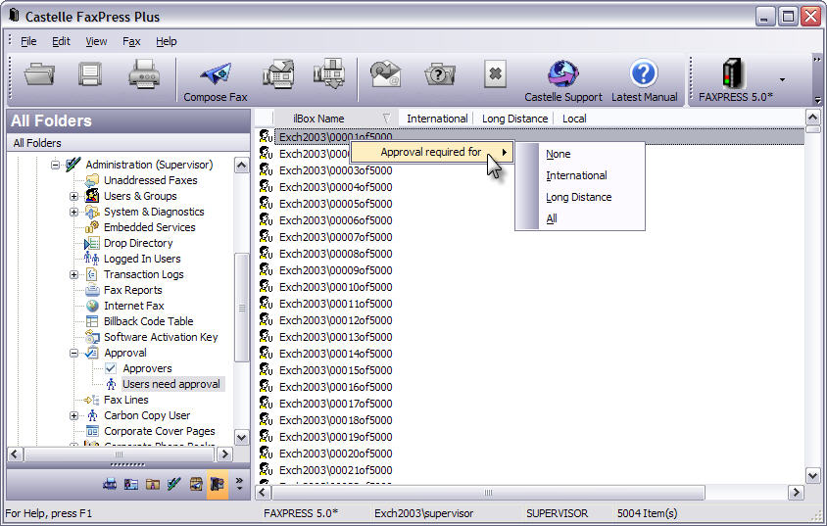Expand the Users & Groups tree node
The width and height of the screenshot is (827, 526).
[x=73, y=196]
